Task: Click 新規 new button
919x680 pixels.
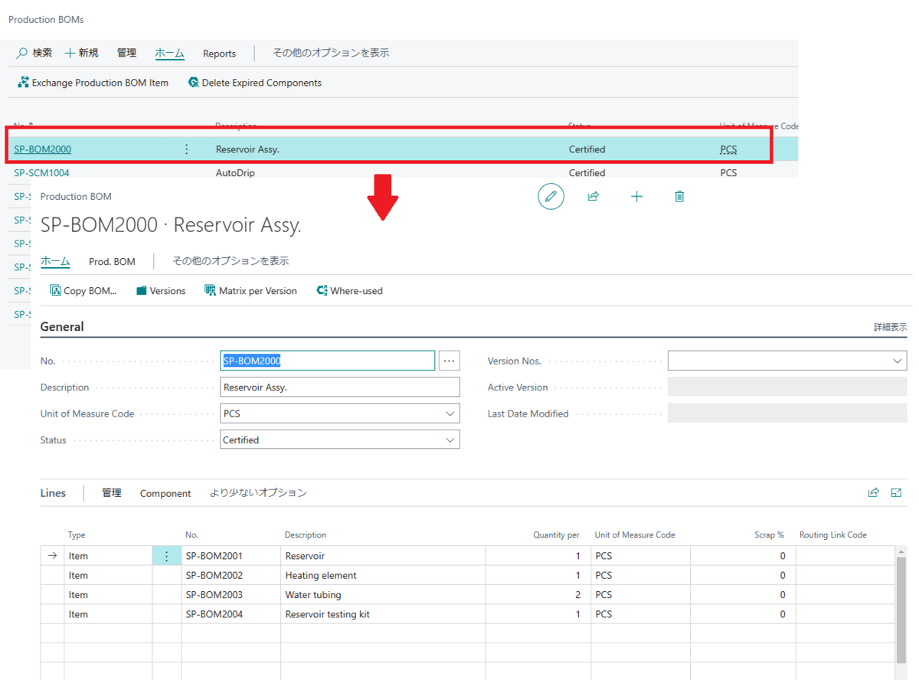Action: [82, 53]
